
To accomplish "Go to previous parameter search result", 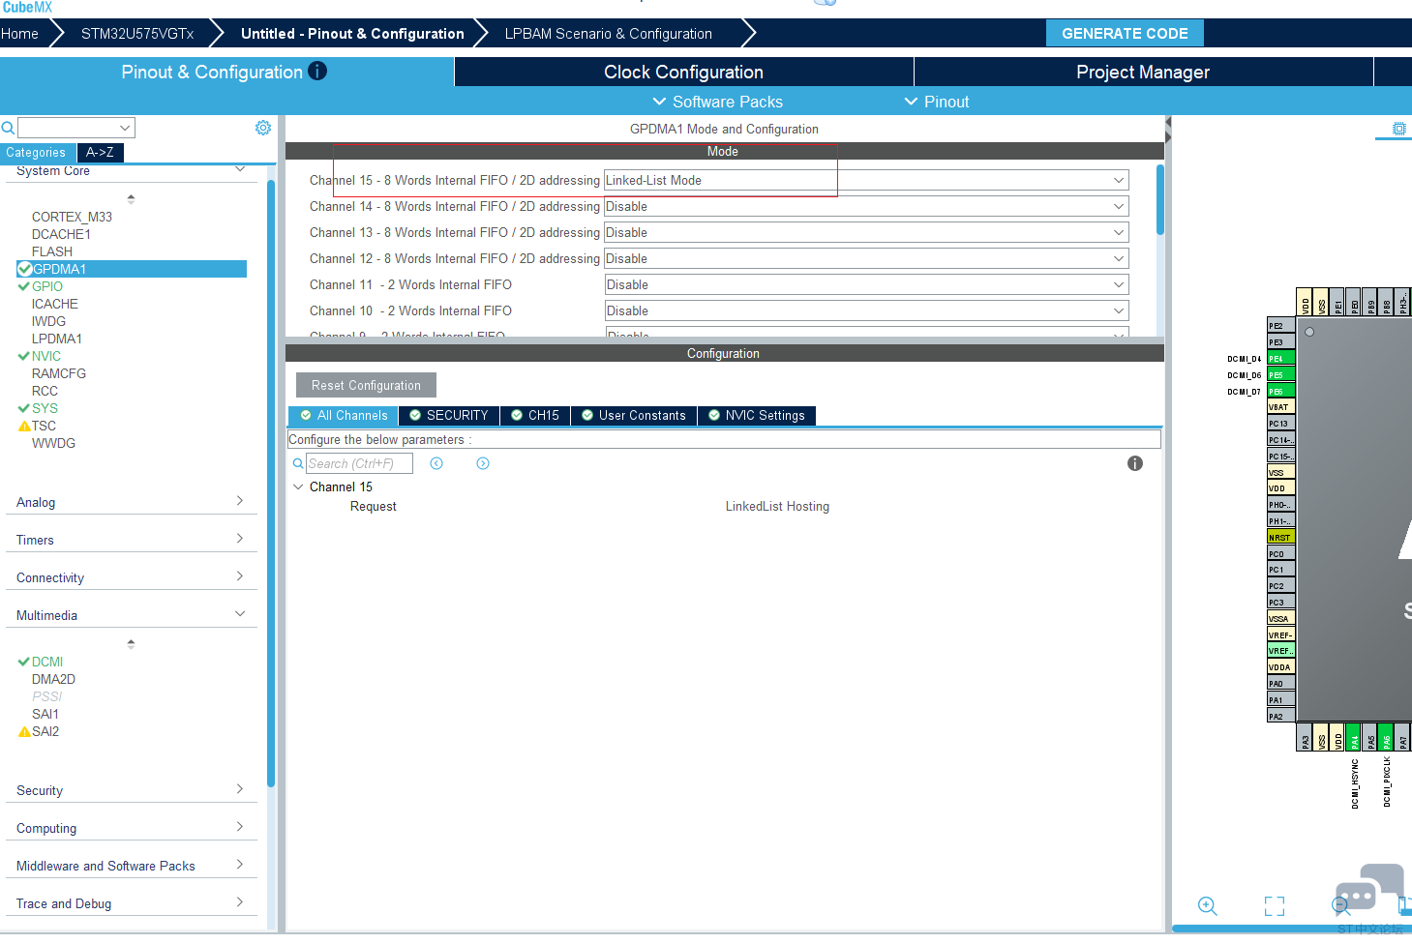I will 436,463.
